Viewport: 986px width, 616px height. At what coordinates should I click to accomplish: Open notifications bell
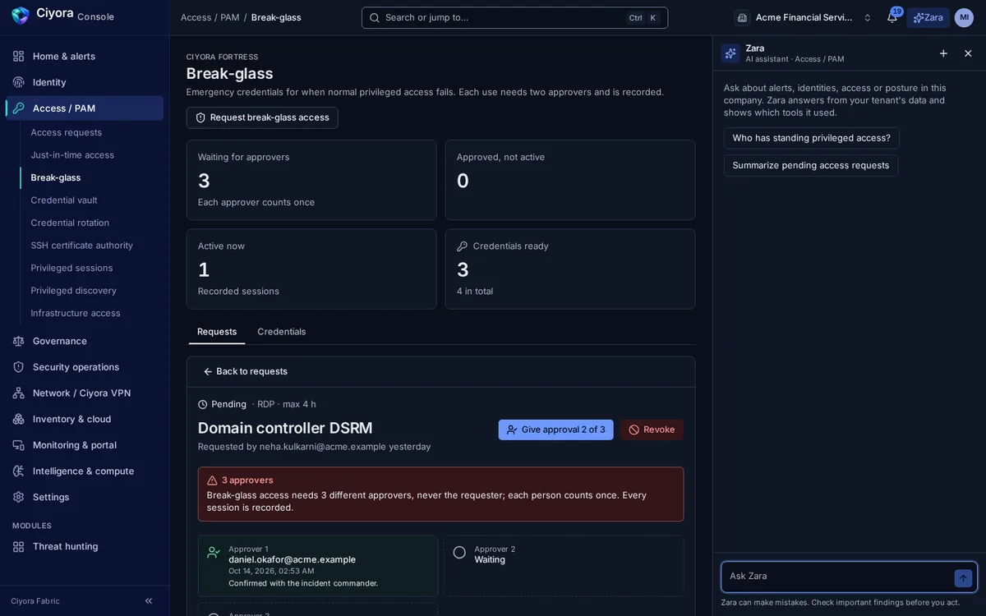892,17
